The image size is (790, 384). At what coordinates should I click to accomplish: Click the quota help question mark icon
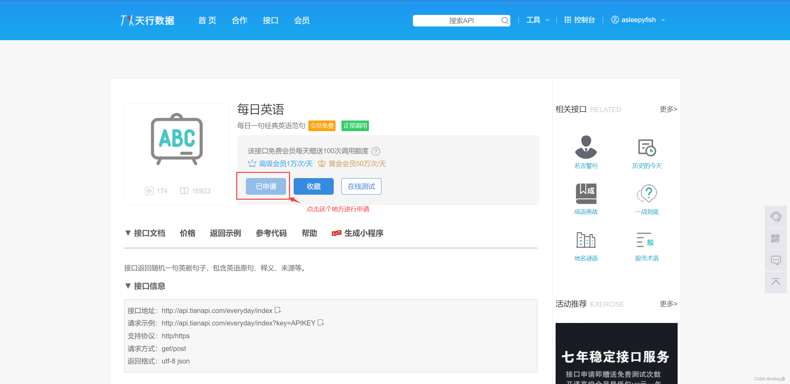(x=376, y=151)
